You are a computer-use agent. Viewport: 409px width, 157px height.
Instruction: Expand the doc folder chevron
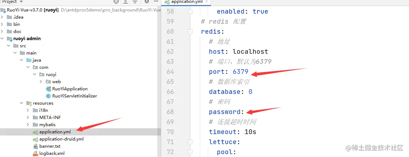[x=3, y=32]
